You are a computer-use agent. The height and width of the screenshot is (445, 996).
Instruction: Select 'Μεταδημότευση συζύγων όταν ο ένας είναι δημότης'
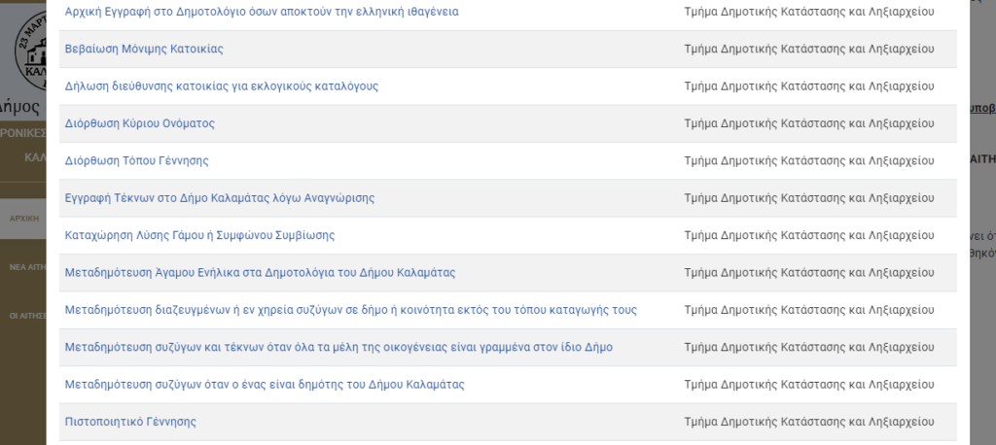point(265,385)
